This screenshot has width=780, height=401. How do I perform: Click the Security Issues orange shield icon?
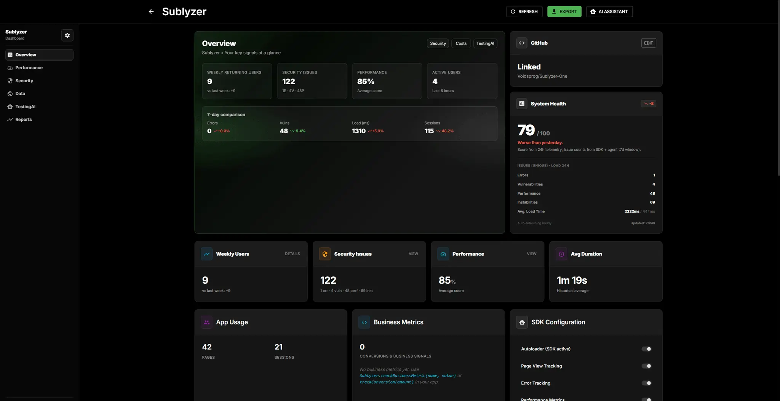325,254
